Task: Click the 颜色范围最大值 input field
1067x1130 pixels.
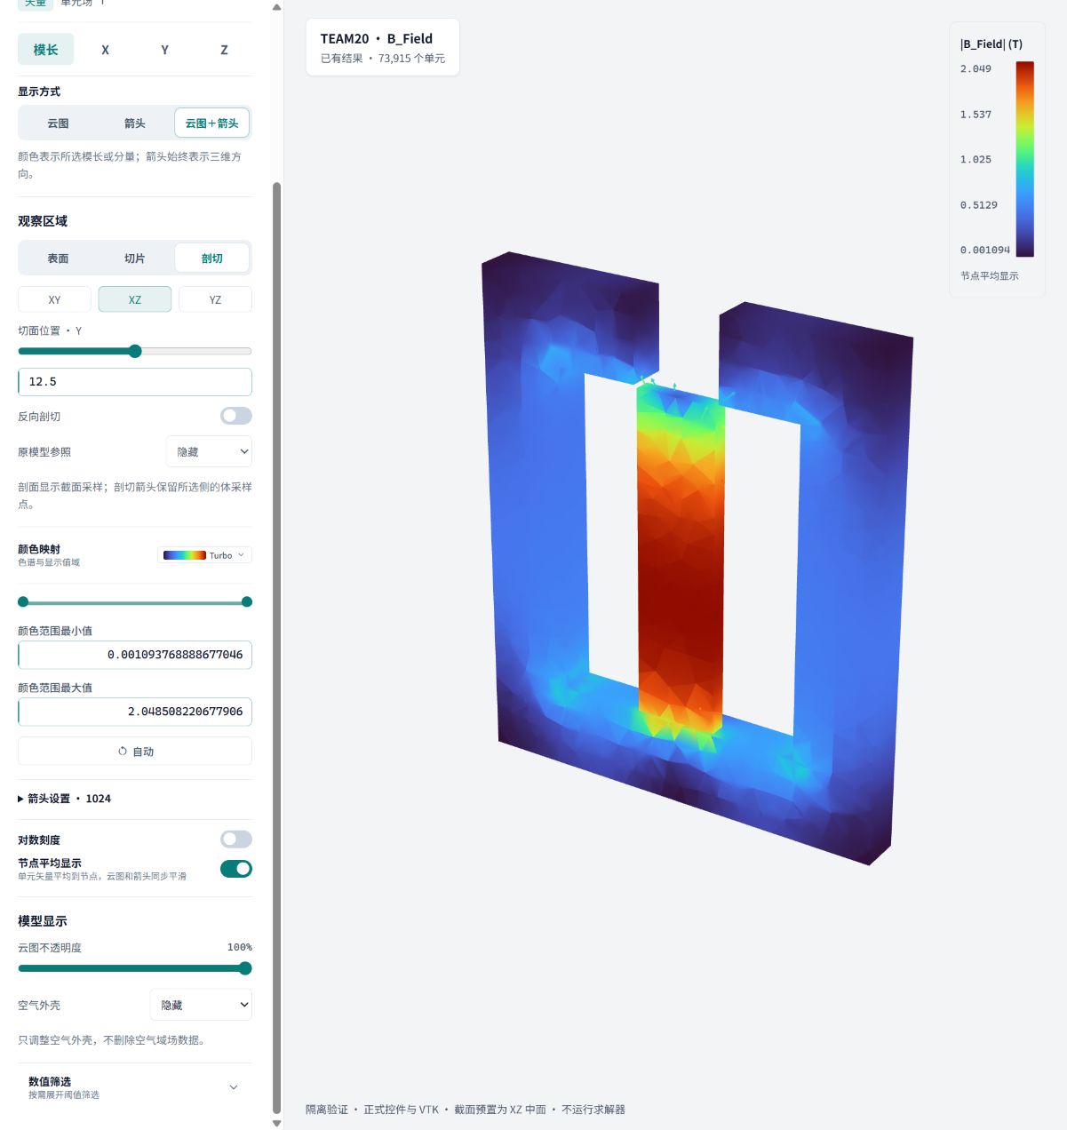Action: (x=135, y=712)
